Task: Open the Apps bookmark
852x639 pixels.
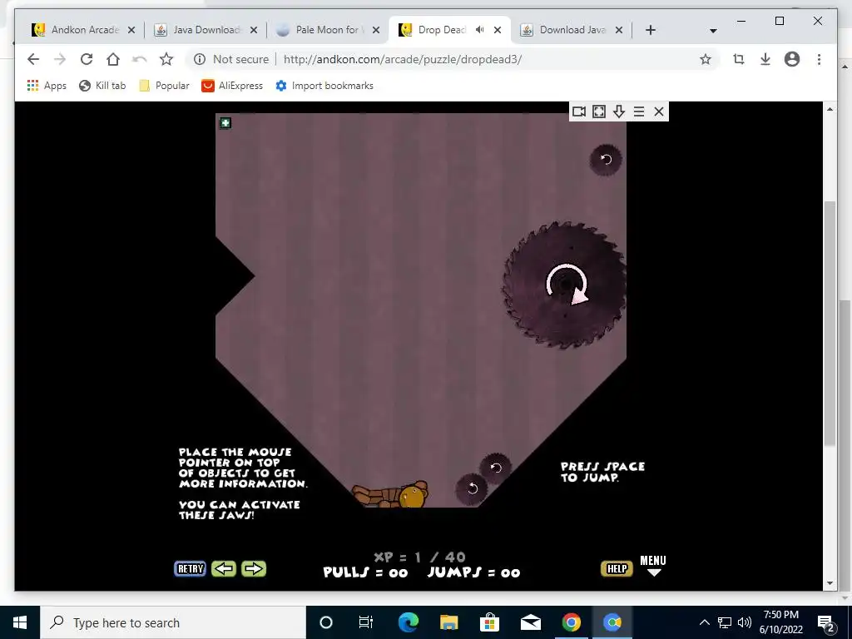Action: tap(47, 86)
